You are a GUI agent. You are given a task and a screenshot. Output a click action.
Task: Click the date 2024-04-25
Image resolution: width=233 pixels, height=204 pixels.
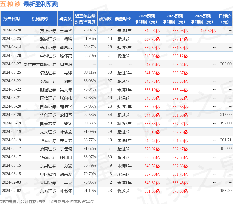(11, 38)
